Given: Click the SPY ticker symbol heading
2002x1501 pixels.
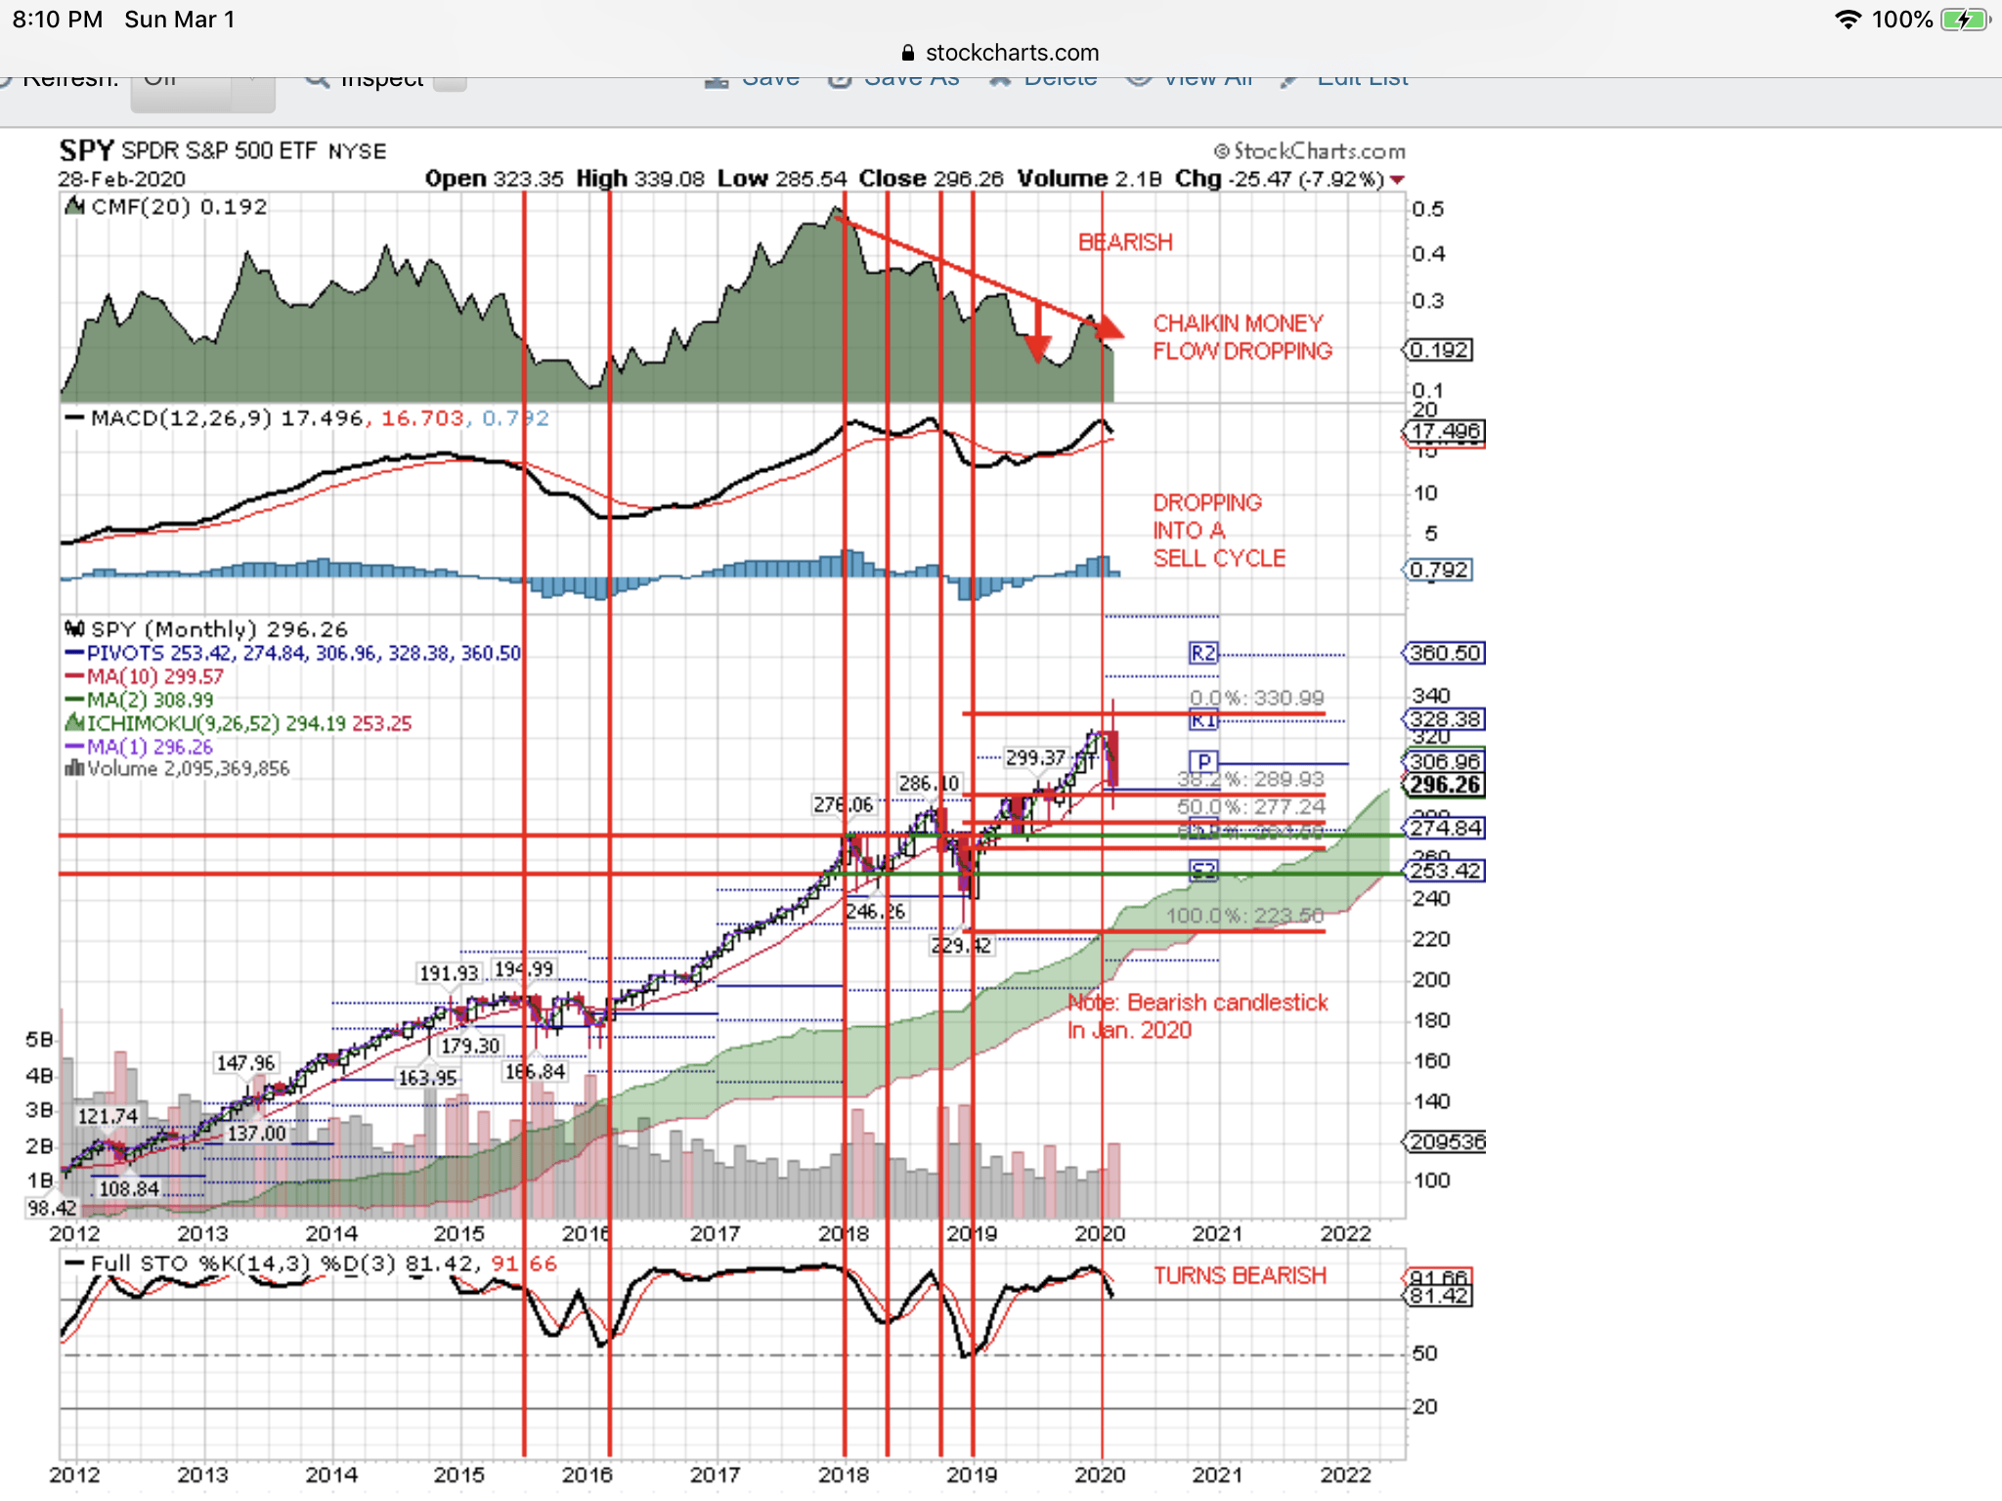Looking at the screenshot, I should click(x=86, y=150).
